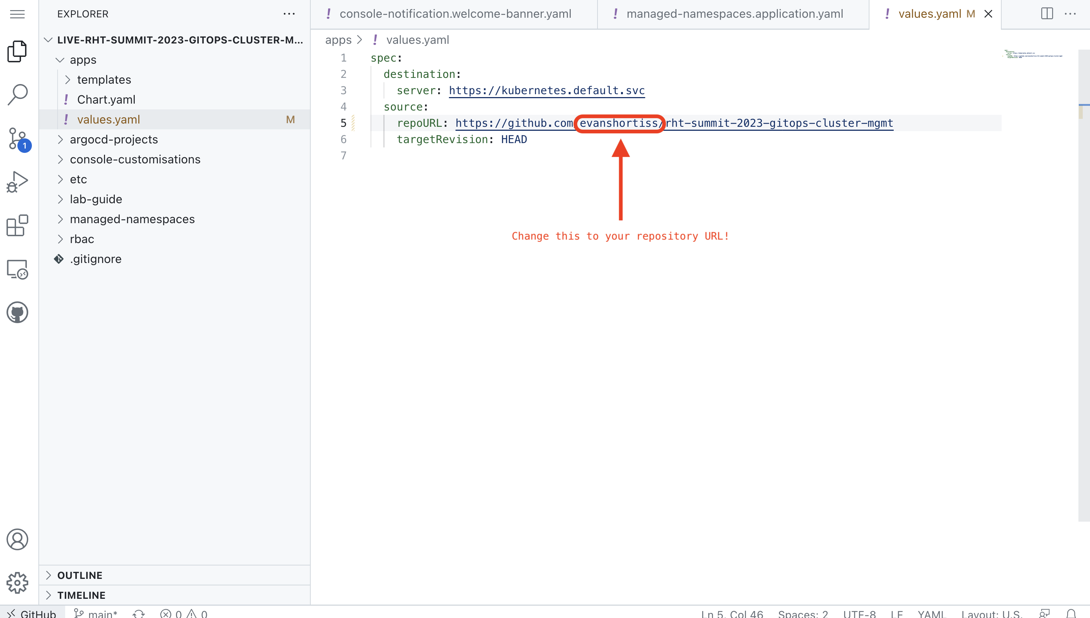Split the editor to the right
The image size is (1090, 618).
[x=1047, y=14]
